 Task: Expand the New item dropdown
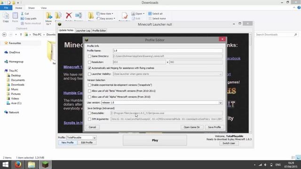[x=112, y=14]
